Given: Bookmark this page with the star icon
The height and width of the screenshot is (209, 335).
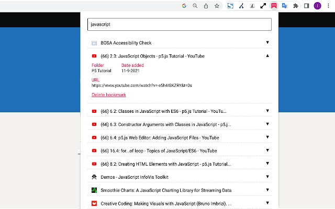Looking at the screenshot, I should coord(217,6).
